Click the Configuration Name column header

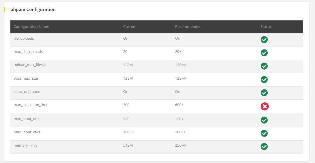point(31,27)
